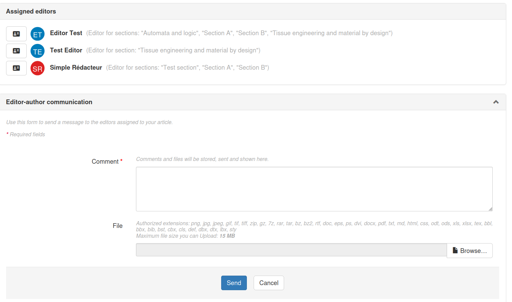Select the Simple Rédacteur name

[76, 68]
